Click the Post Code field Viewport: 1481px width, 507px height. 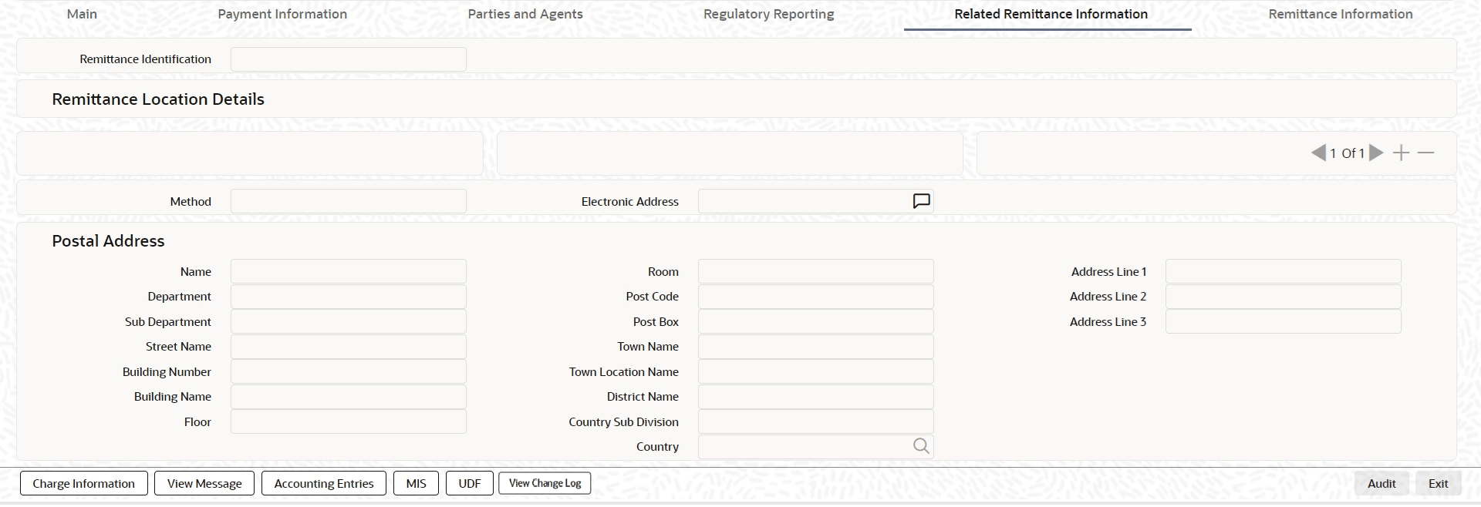pyautogui.click(x=816, y=297)
